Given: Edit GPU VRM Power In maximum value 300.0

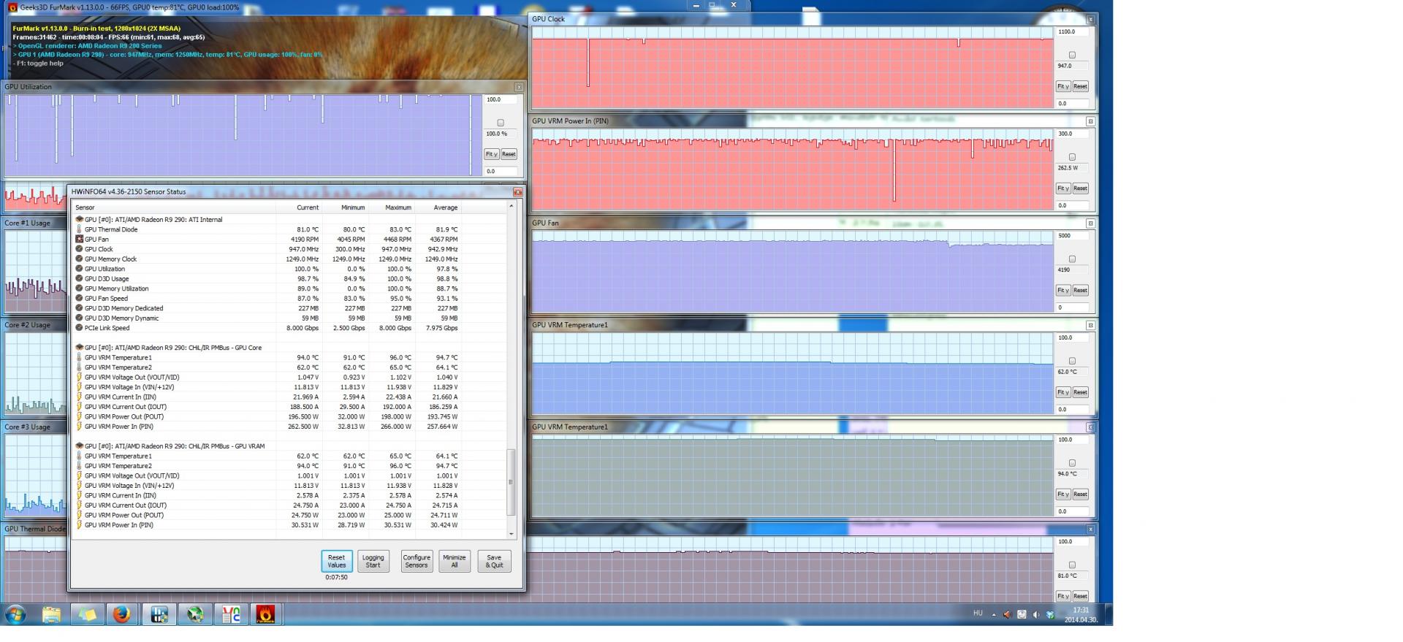Looking at the screenshot, I should 1073,134.
